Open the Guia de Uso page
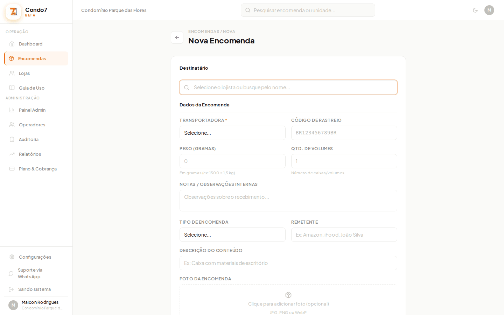The image size is (504, 315). click(31, 88)
